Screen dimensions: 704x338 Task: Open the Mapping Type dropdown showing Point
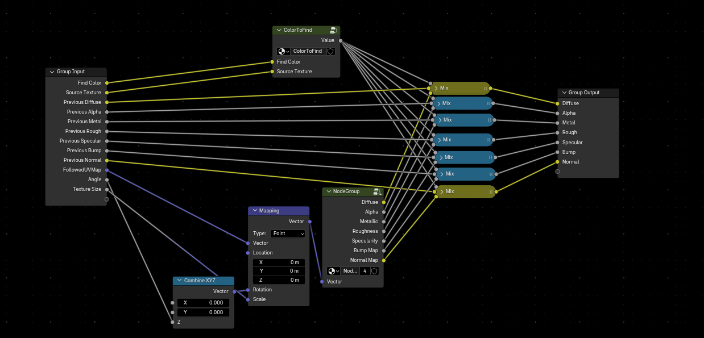(x=288, y=233)
